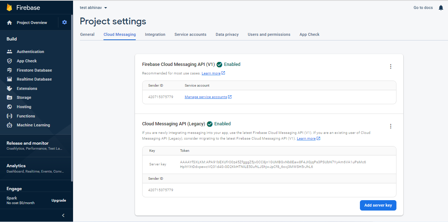This screenshot has height=222, width=448.
Task: Open Realtime Database in the sidebar
Action: [x=34, y=79]
